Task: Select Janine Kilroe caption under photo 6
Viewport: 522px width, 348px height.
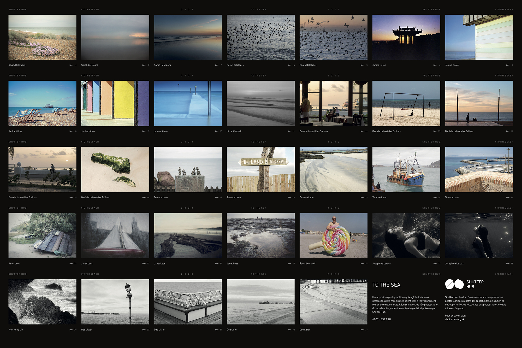Action: [379, 65]
